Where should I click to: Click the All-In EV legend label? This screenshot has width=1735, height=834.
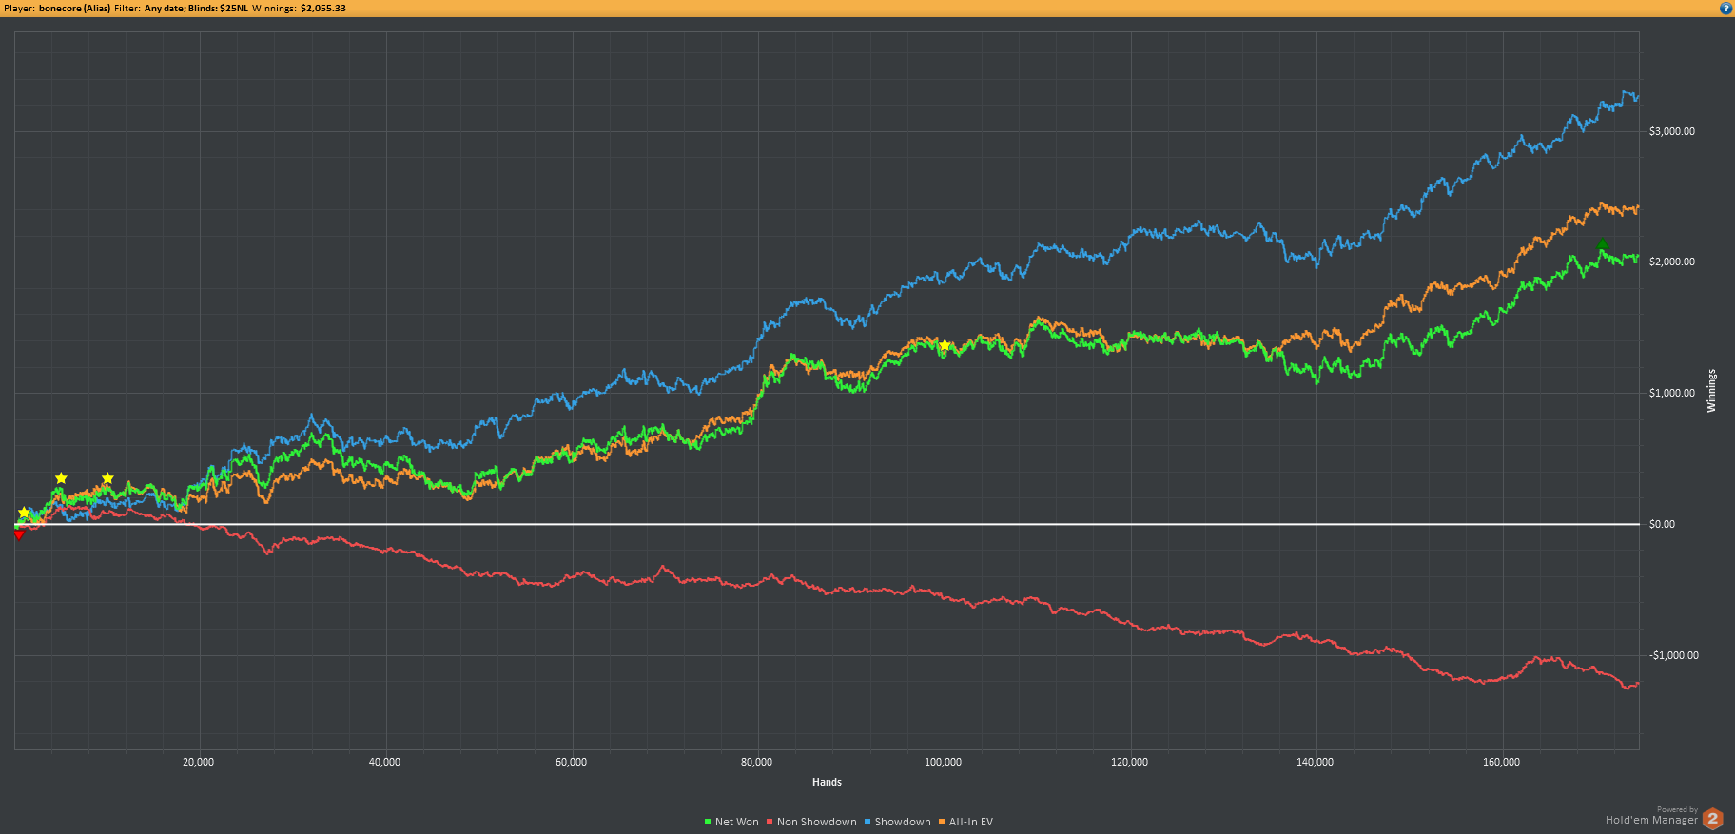point(971,822)
